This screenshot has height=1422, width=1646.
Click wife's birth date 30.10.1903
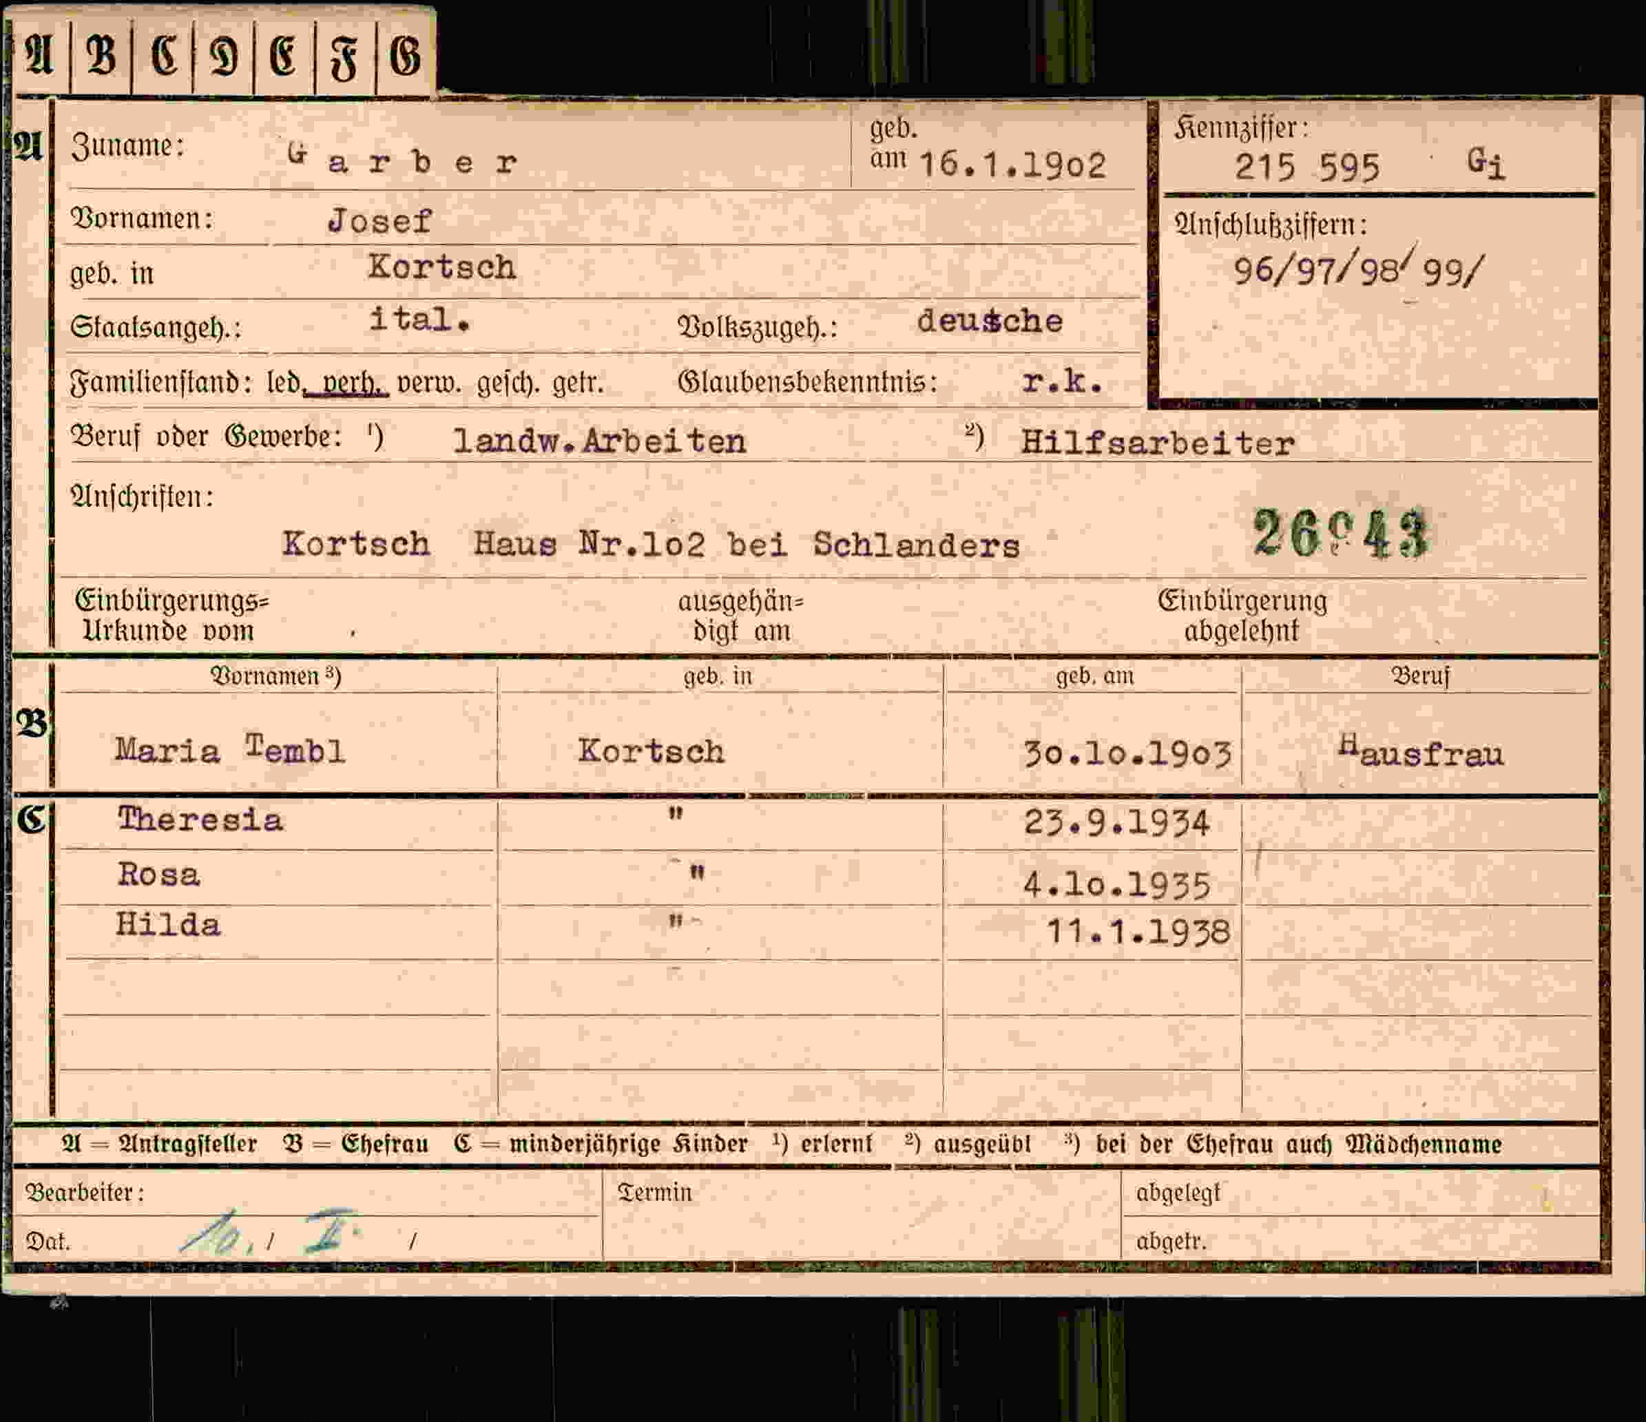pos(1127,753)
